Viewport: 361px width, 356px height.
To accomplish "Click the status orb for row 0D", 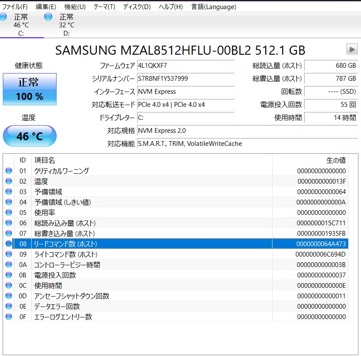I will 9,296.
